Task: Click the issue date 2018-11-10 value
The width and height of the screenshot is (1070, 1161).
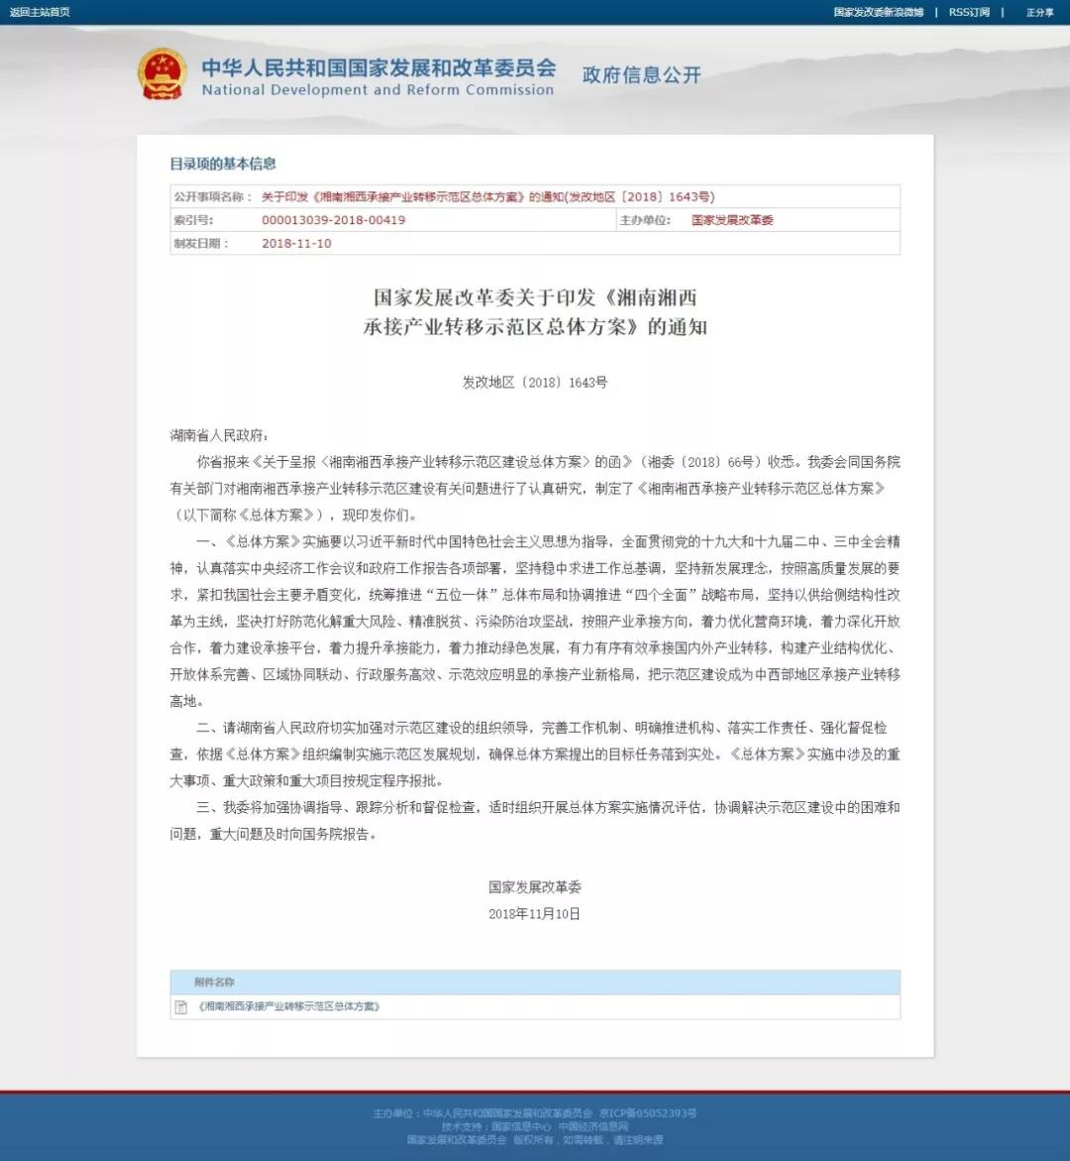Action: pyautogui.click(x=296, y=244)
